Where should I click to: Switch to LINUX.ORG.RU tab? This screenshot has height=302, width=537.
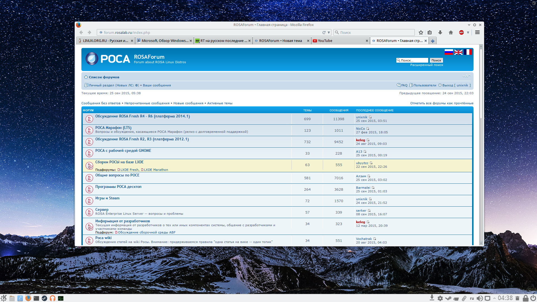click(x=105, y=41)
